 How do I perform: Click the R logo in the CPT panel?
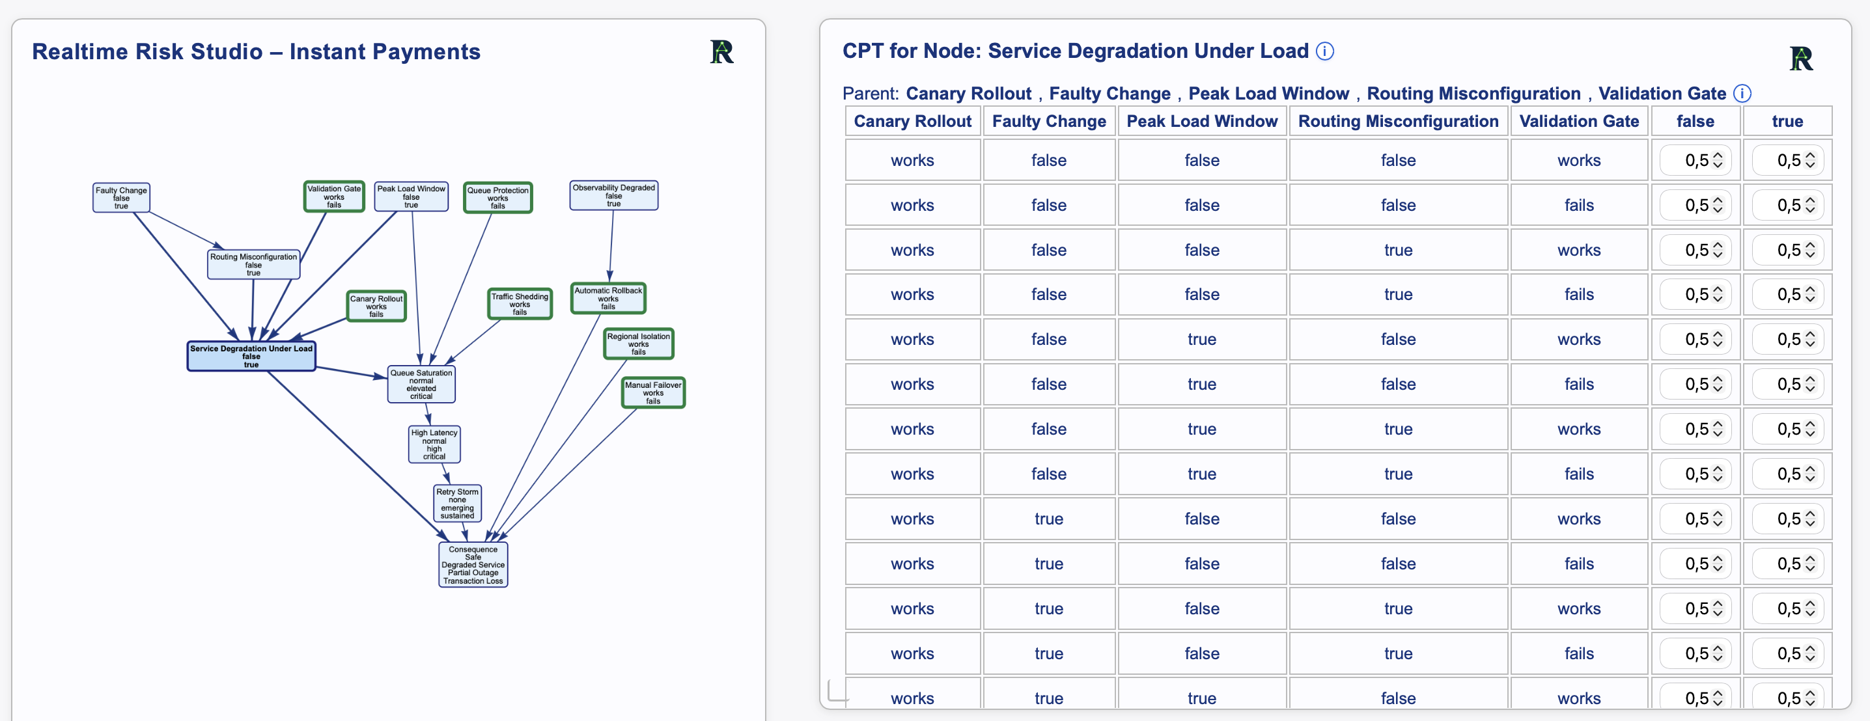(1801, 58)
